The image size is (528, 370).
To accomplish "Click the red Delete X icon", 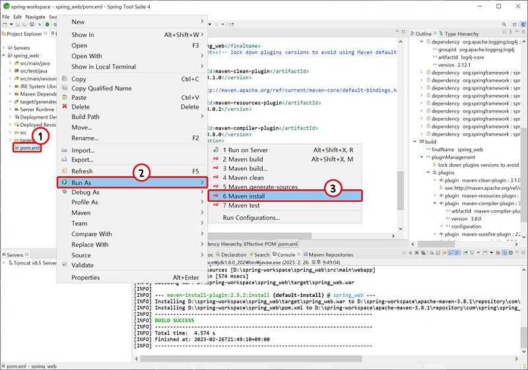I will 65,106.
